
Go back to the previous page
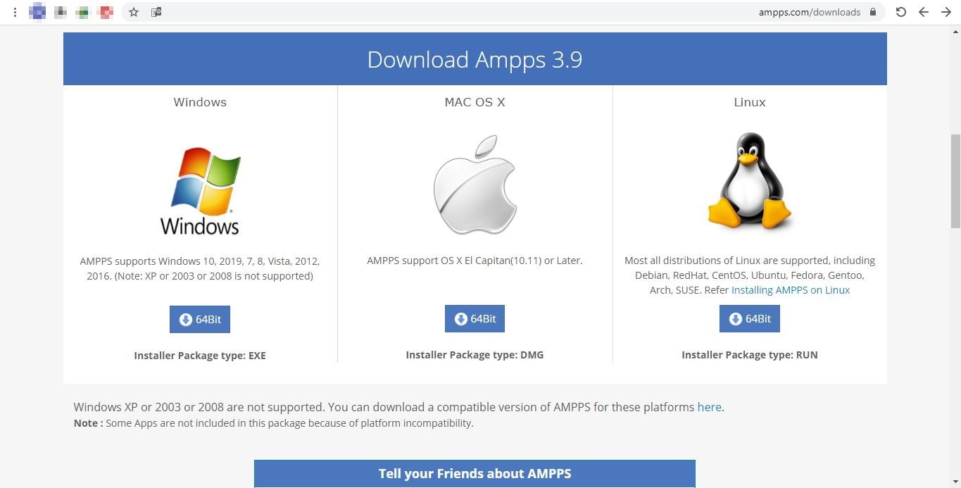click(x=924, y=12)
